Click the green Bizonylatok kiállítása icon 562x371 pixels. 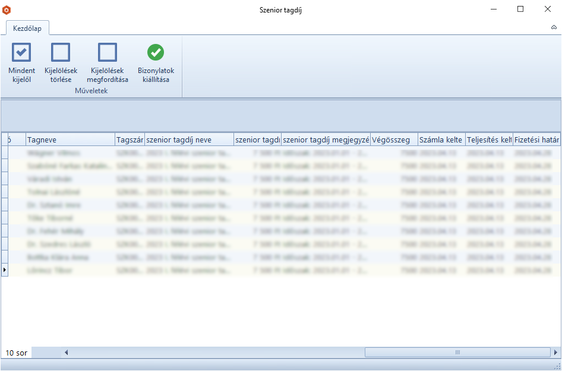pyautogui.click(x=156, y=52)
